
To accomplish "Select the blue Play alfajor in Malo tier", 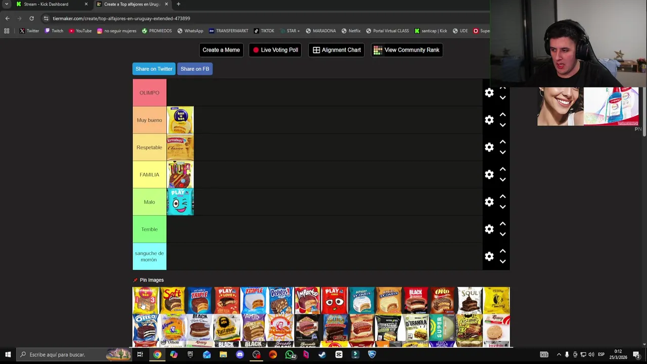I will pos(180,202).
